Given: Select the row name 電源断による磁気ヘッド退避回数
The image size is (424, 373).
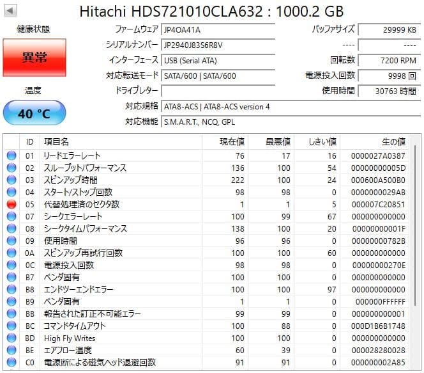Looking at the screenshot, I should tap(100, 362).
